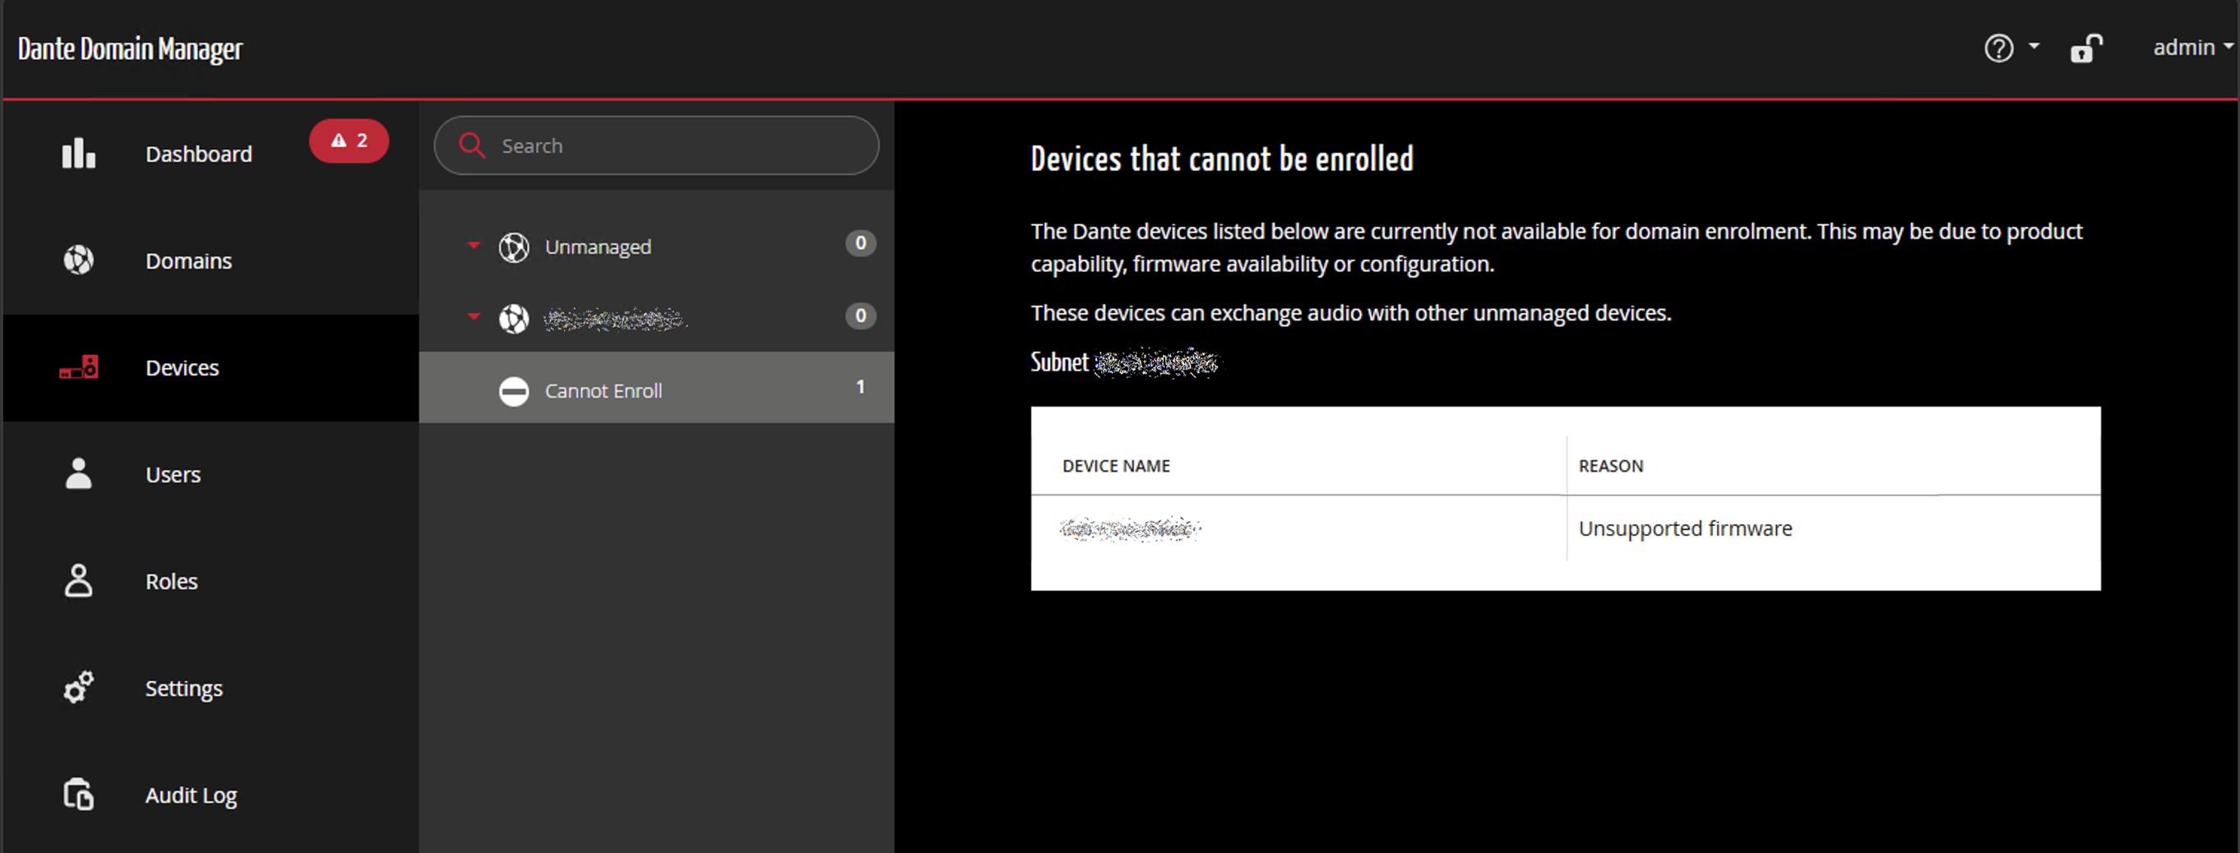Select the Unmanaged devices group
Viewport: 2240px width, 853px height.
[656, 247]
